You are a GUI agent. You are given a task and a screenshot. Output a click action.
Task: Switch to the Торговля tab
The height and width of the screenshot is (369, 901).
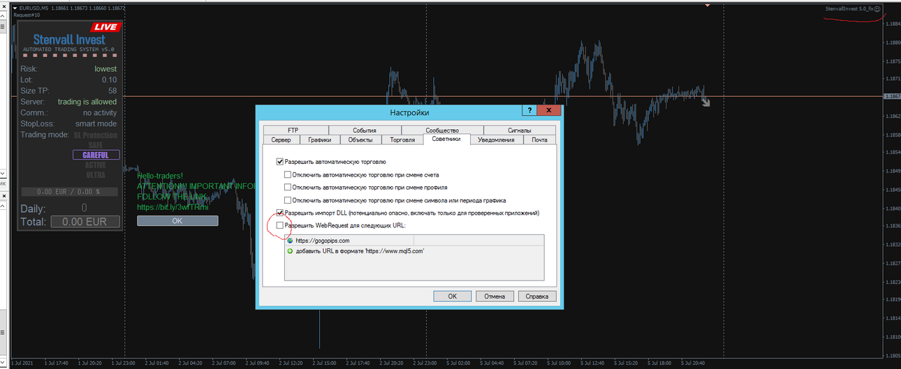402,140
